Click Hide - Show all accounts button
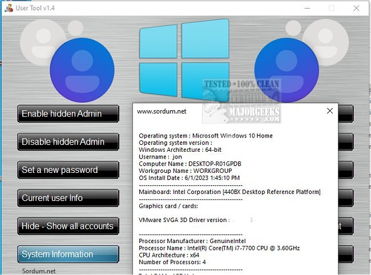Screen dimensions: 371x275 tap(68, 226)
